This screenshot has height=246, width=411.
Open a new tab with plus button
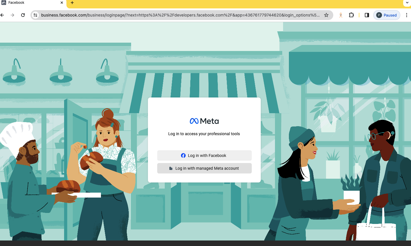[x=72, y=3]
